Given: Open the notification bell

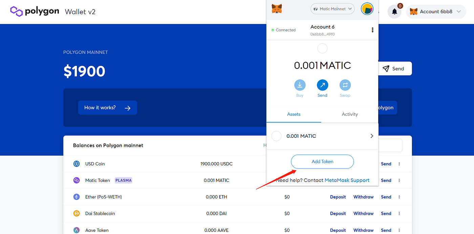Looking at the screenshot, I should [x=394, y=11].
